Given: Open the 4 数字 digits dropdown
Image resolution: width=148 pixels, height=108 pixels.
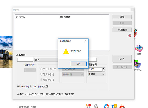Looking at the screenshot, I should click(97, 74).
